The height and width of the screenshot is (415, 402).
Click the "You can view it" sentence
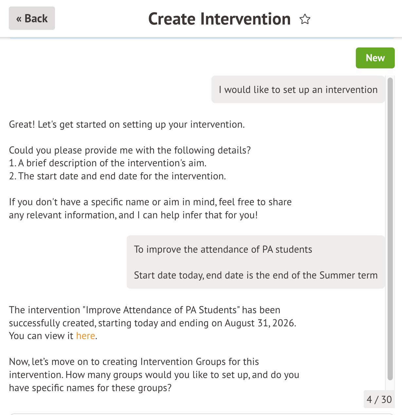click(x=41, y=336)
